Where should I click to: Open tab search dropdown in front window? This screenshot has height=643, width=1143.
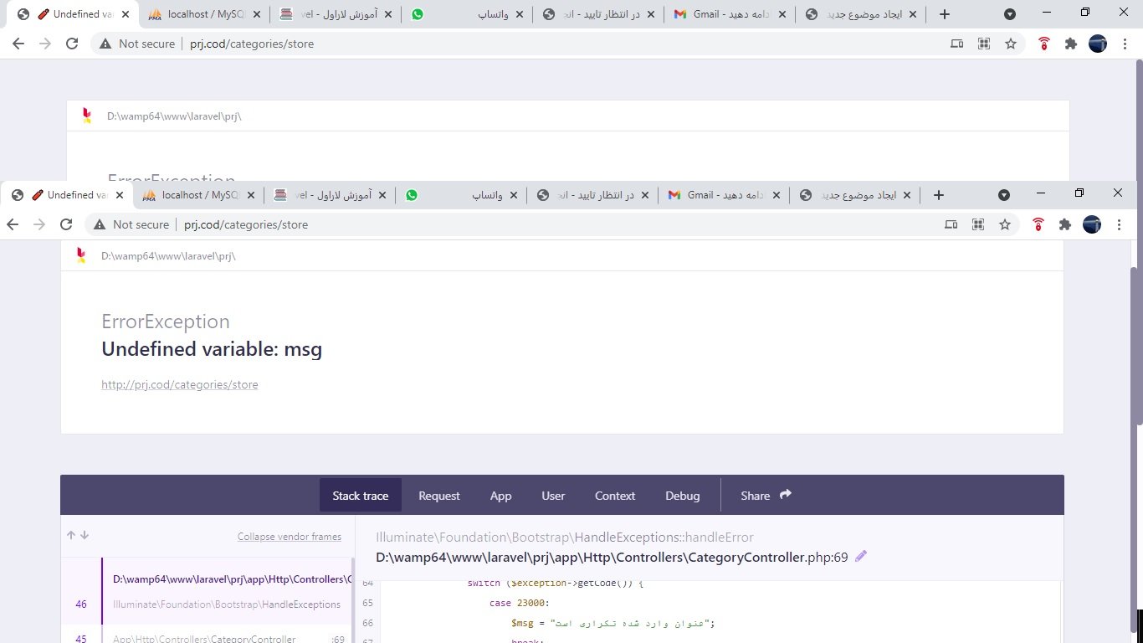1004,195
